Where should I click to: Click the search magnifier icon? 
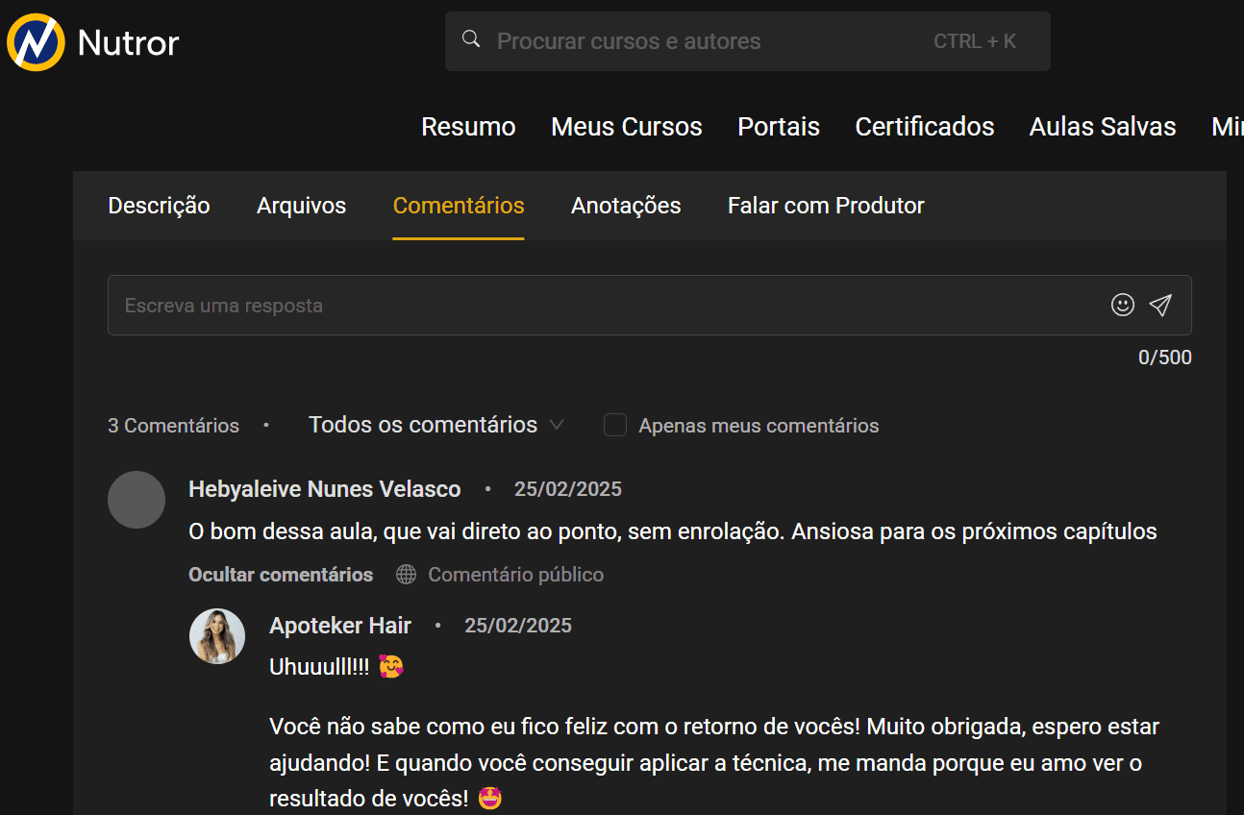coord(471,39)
